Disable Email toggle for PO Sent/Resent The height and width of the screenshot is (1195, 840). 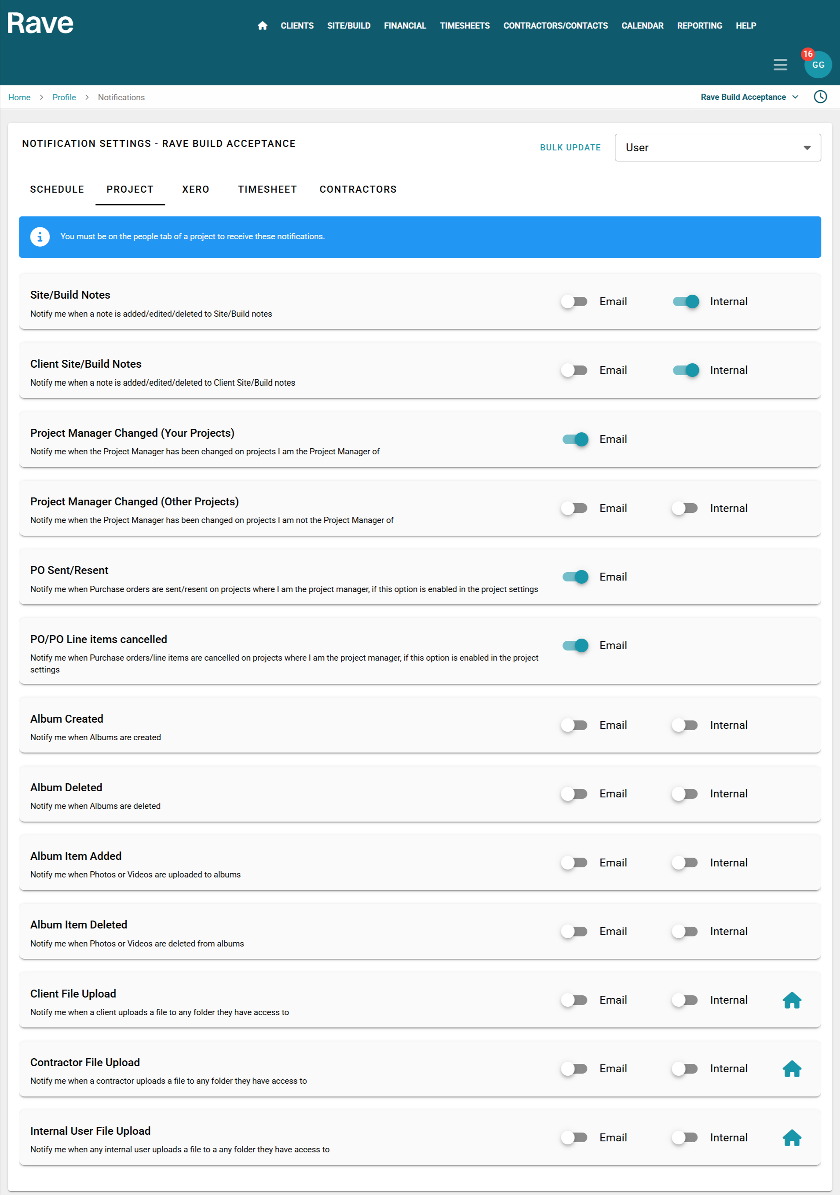(574, 577)
